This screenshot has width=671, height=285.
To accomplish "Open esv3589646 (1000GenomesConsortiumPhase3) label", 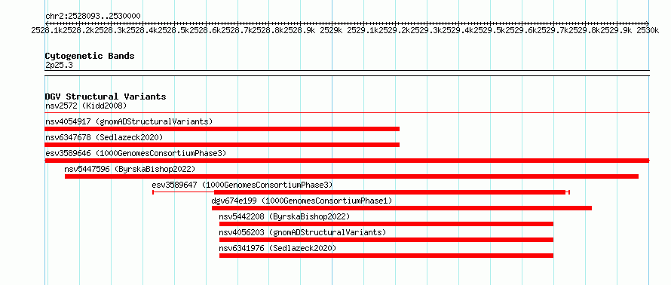I will [x=136, y=153].
